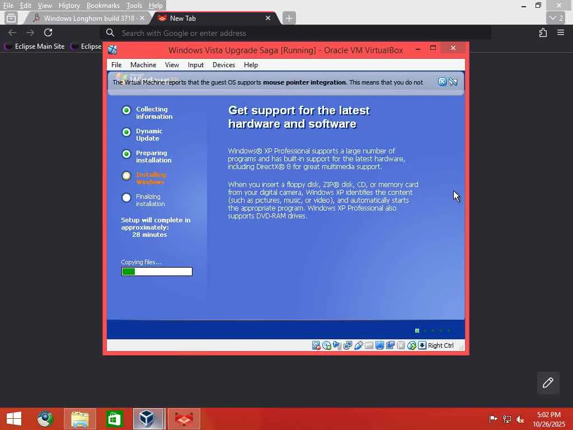Click the 28 minutes setup estimate text
The height and width of the screenshot is (430, 573).
149,235
